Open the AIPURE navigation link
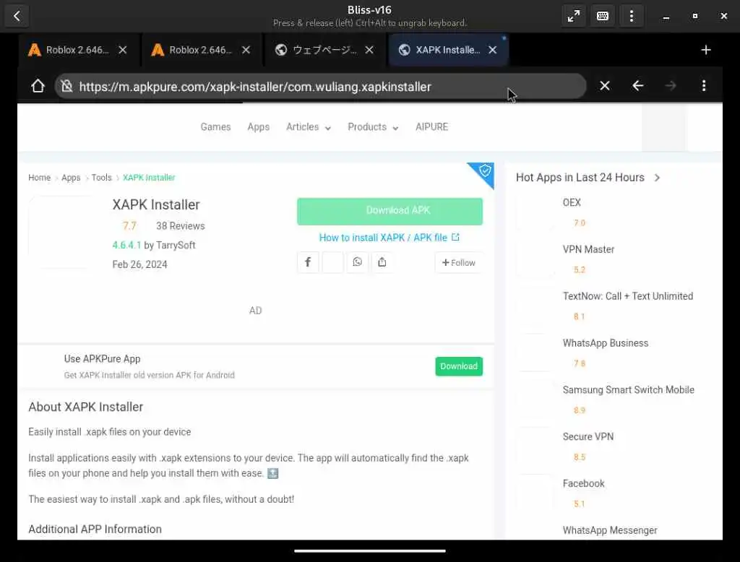 [x=432, y=127]
